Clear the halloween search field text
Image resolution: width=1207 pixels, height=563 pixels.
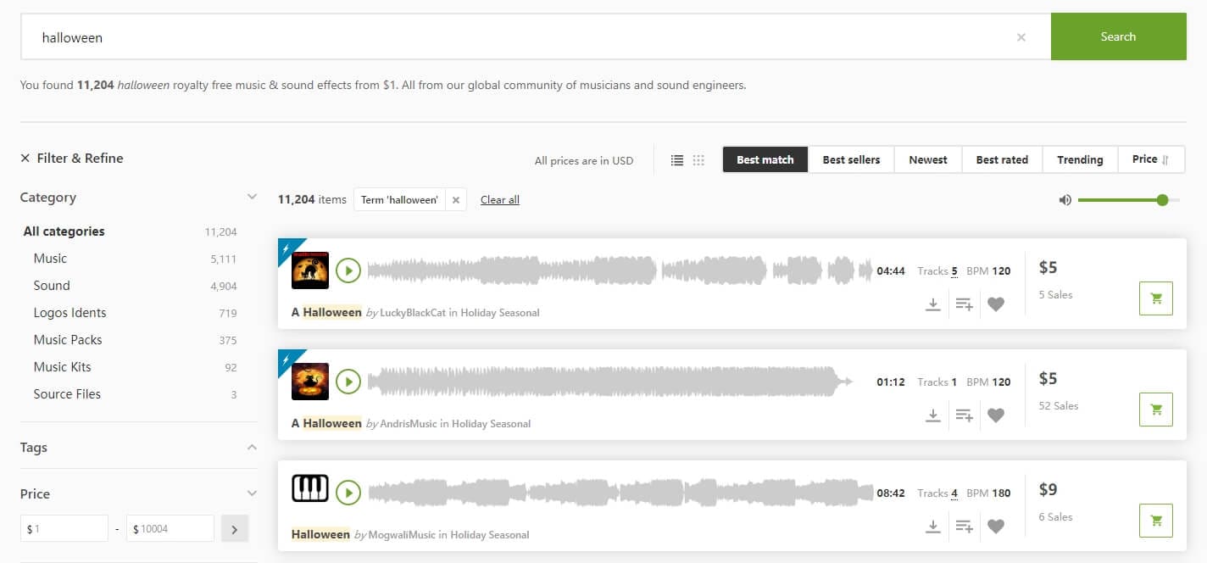(x=1021, y=37)
